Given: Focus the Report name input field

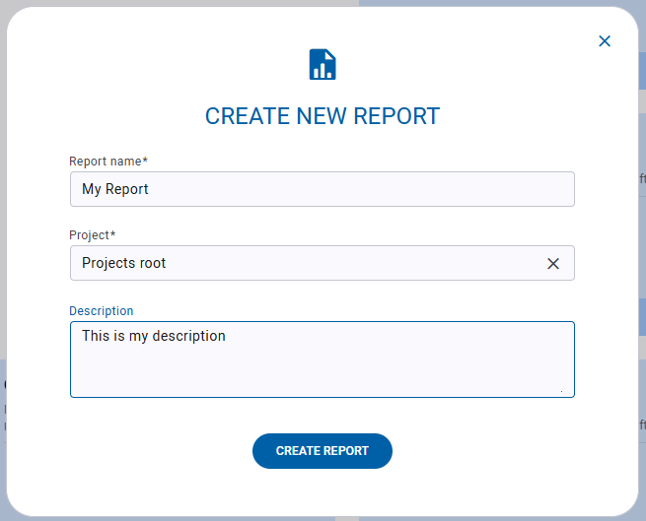Looking at the screenshot, I should pyautogui.click(x=322, y=189).
